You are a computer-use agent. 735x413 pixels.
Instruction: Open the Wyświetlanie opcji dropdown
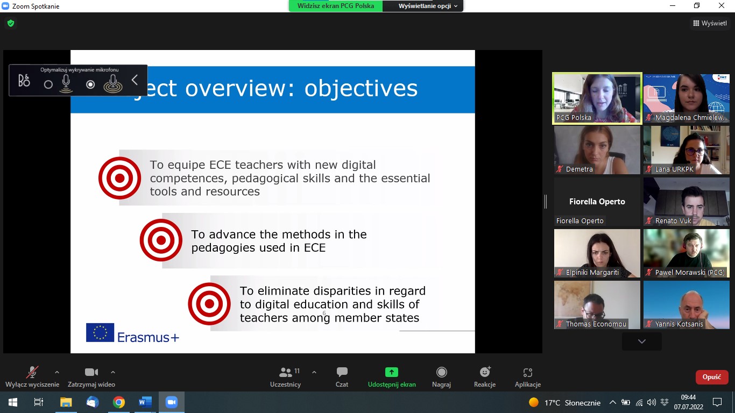click(x=428, y=6)
